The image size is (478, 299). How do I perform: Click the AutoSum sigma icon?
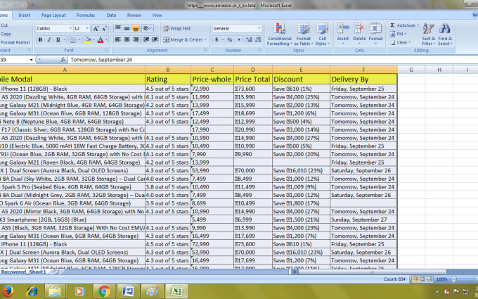pos(393,25)
